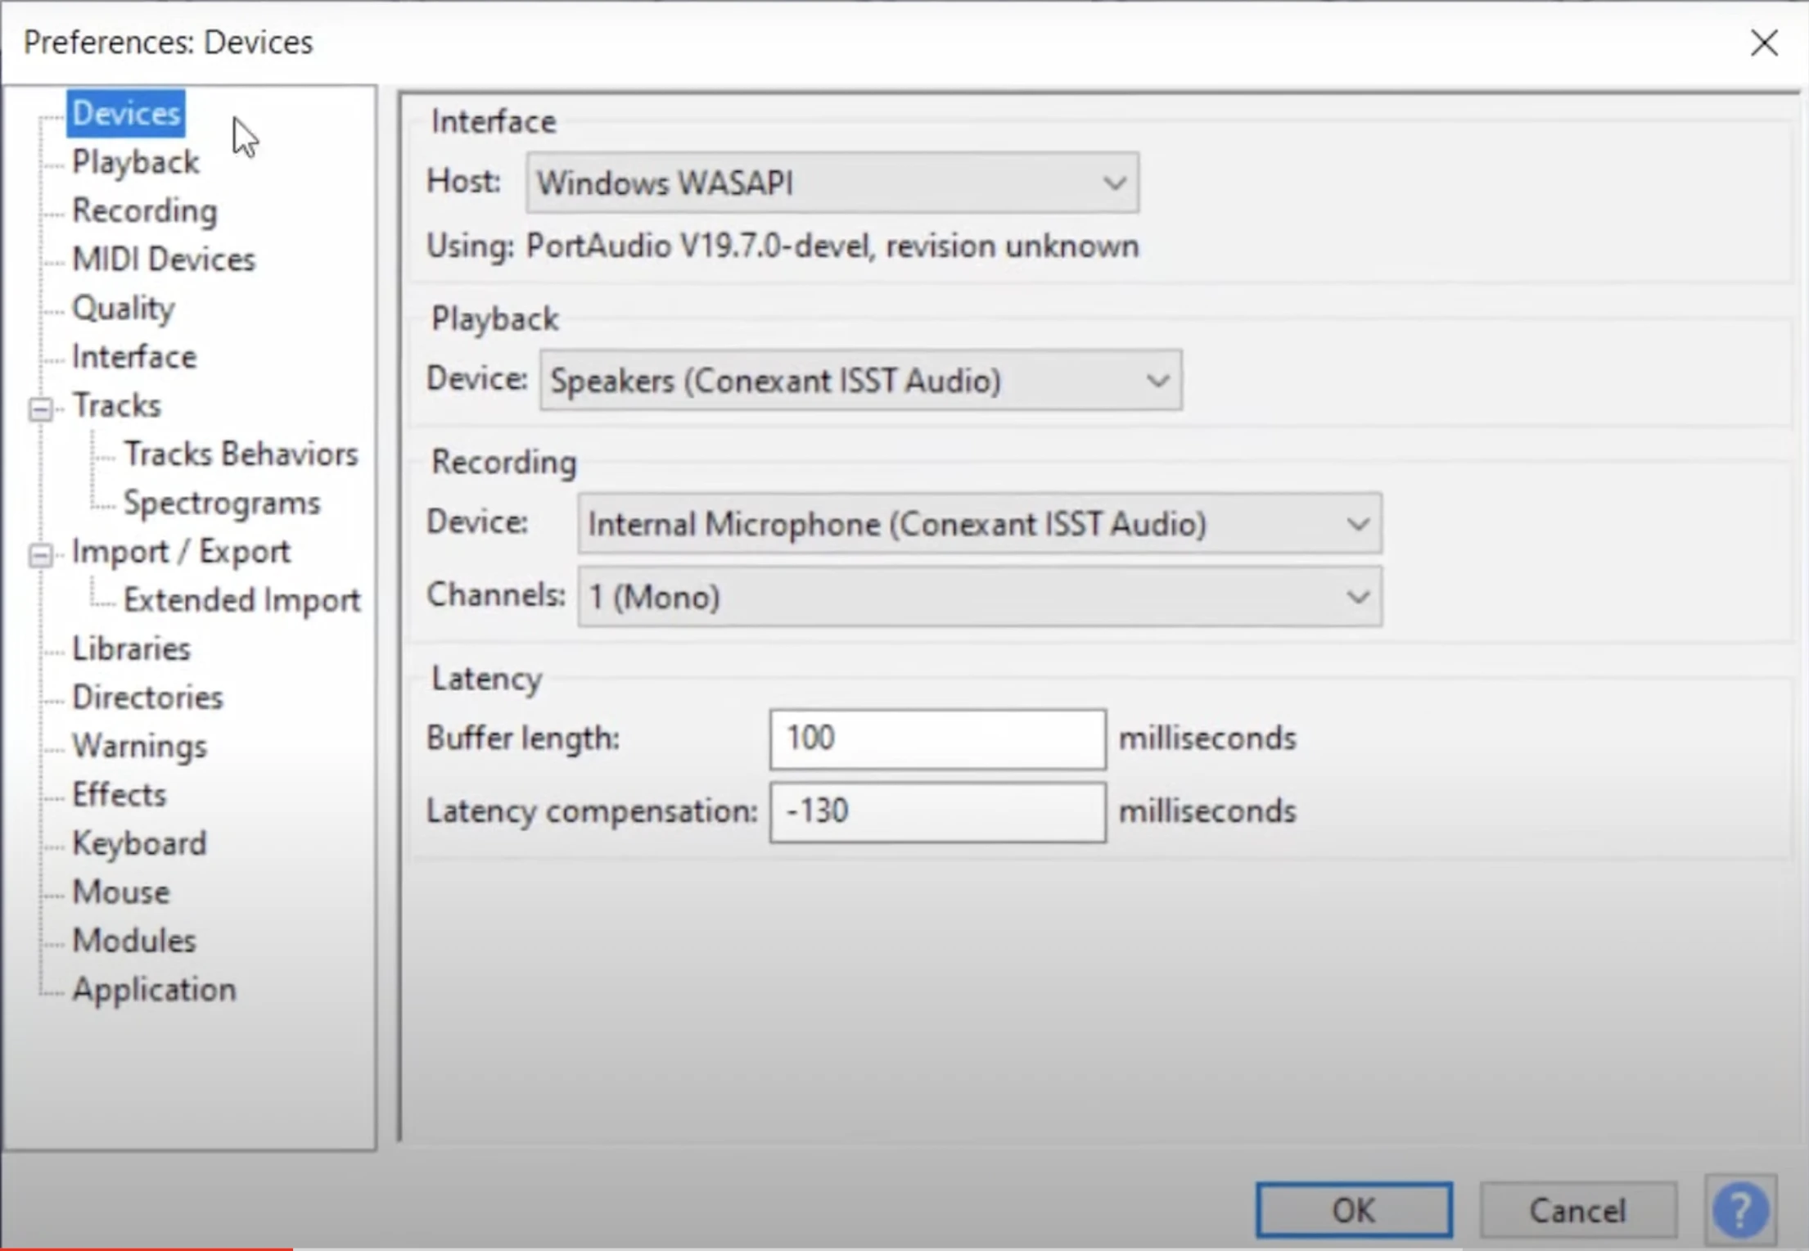Open the Extended Import preferences page
1809x1251 pixels.
[241, 600]
